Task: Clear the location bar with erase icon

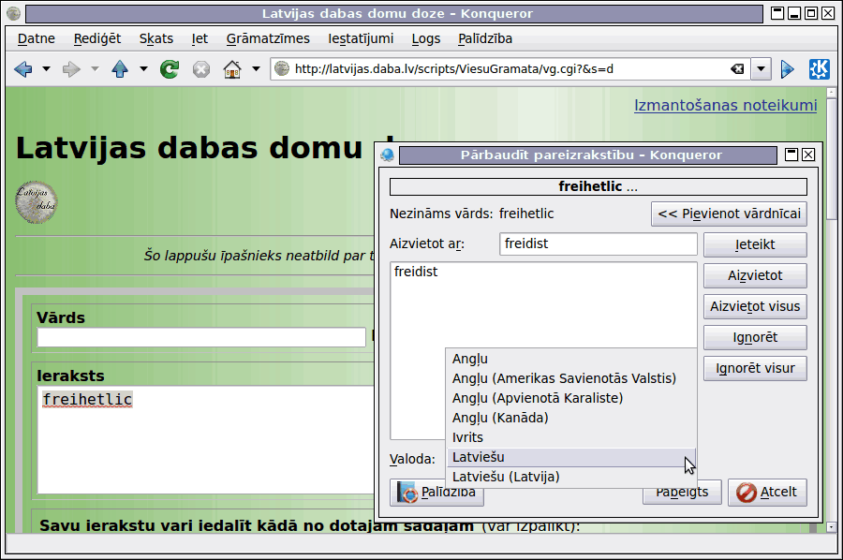Action: coord(737,68)
